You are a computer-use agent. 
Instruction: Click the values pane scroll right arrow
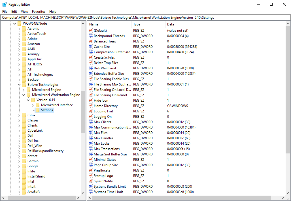283,198
